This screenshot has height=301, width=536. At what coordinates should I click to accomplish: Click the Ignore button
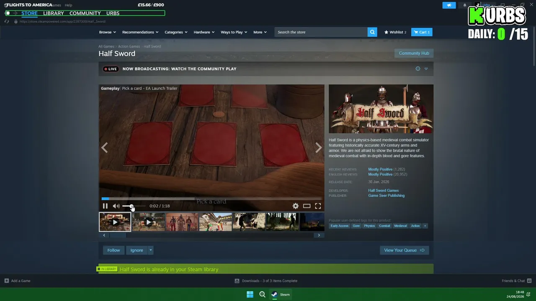(x=137, y=250)
